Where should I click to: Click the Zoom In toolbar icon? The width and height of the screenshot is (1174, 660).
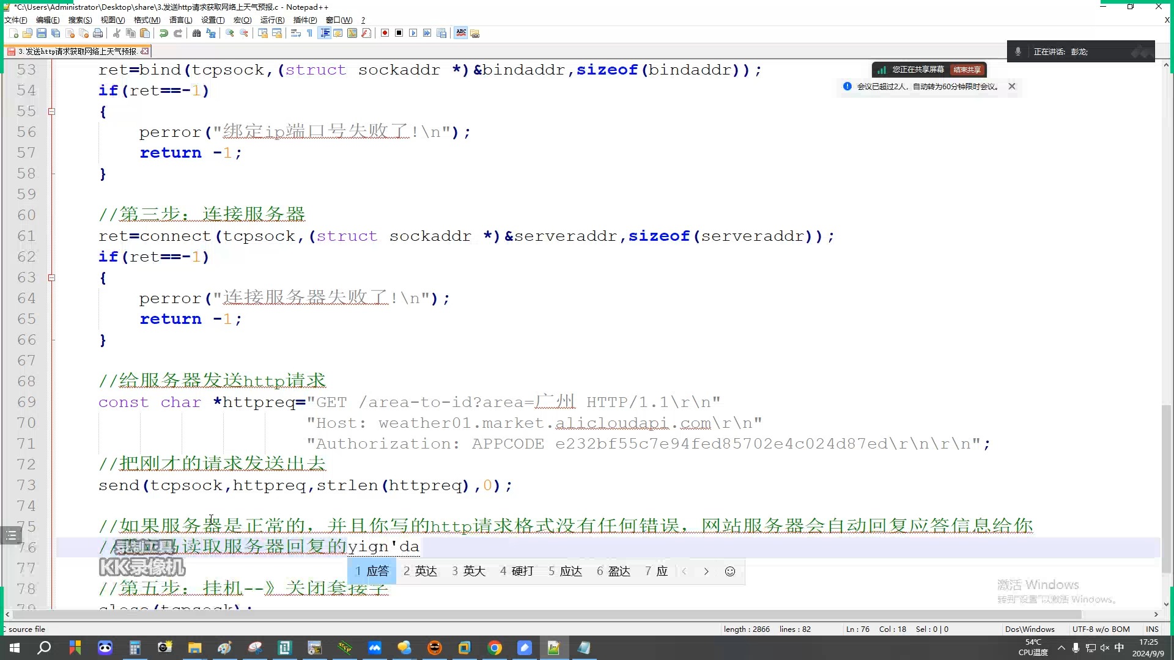(229, 33)
